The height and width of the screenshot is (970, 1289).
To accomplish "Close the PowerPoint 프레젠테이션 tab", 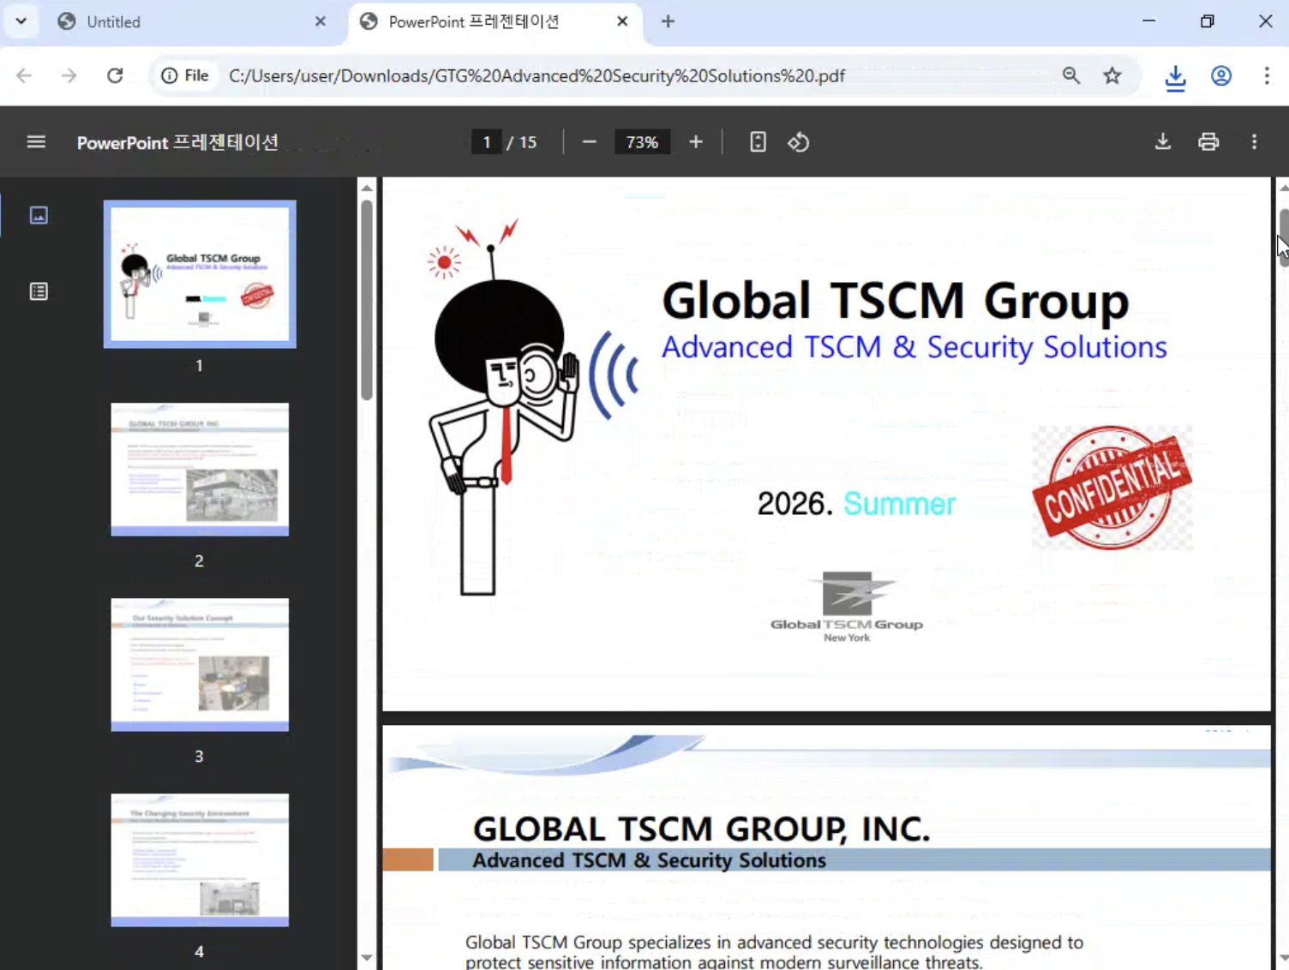I will click(622, 21).
